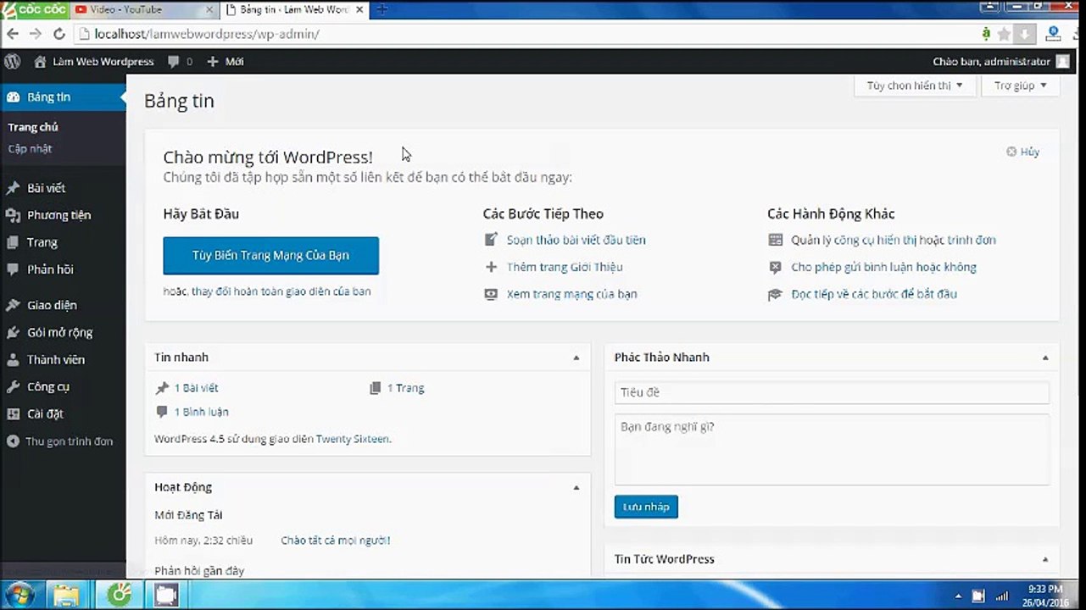Click the Cốc Cốc browser logo button

point(34,9)
